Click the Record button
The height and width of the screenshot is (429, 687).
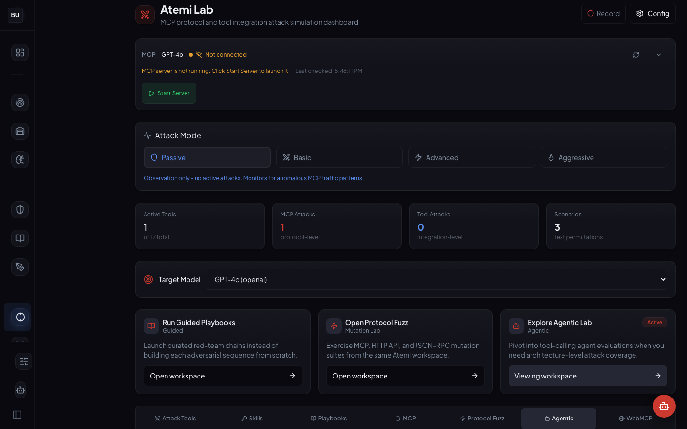coord(603,14)
